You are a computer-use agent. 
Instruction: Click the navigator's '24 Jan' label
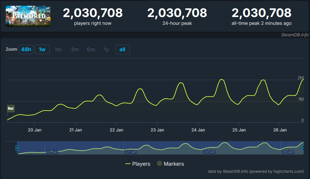209,152
